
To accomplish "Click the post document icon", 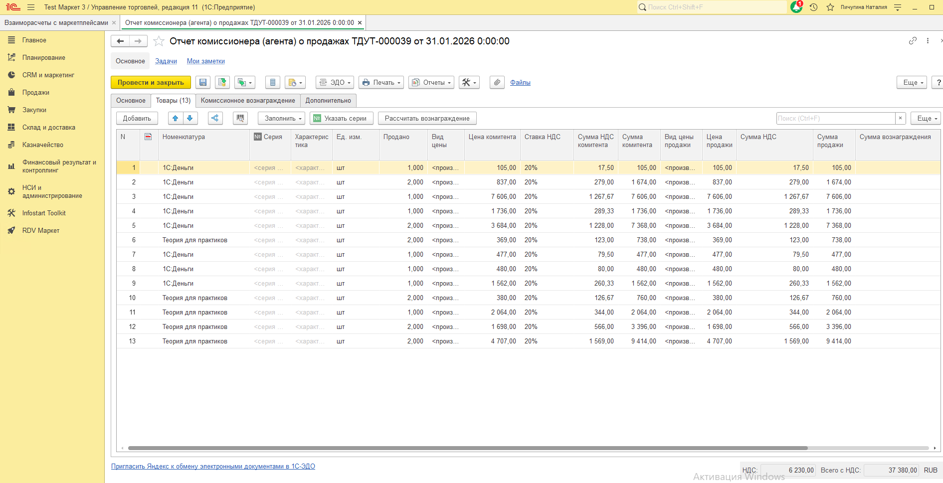I will (222, 83).
